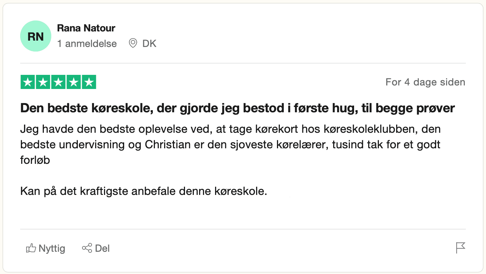Click the third green star
The height and width of the screenshot is (274, 486).
58,82
